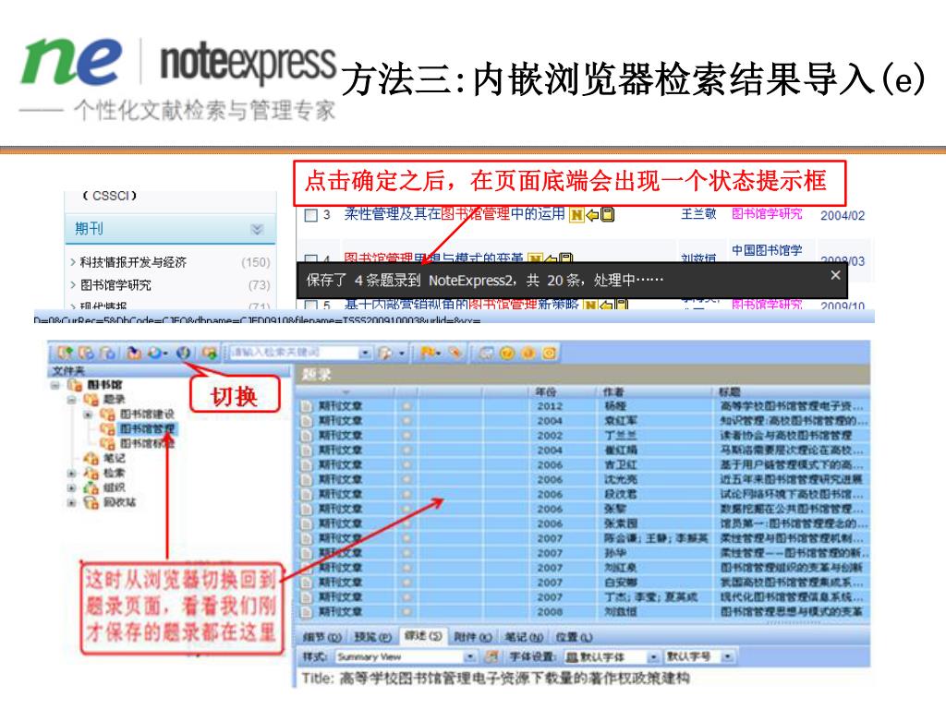Click the online search globe icon with arrow
Viewport: 946px width, 709px height.
click(x=157, y=353)
